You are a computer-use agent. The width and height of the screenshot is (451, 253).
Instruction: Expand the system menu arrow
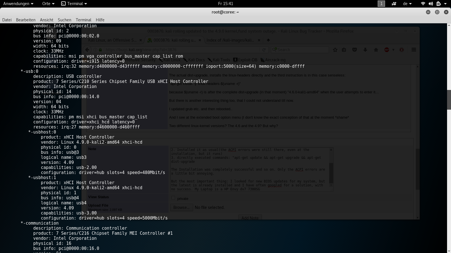click(x=445, y=4)
